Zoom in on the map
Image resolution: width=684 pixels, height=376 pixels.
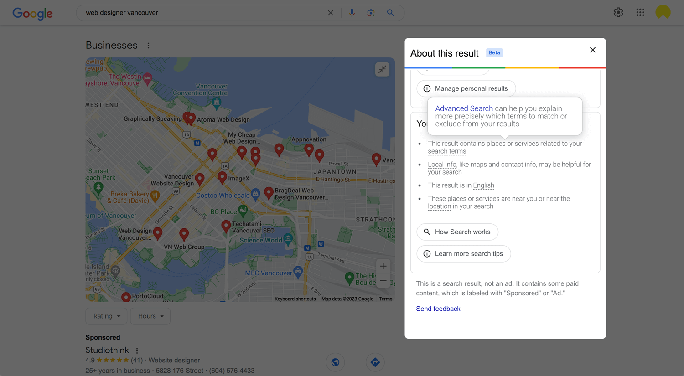point(383,266)
